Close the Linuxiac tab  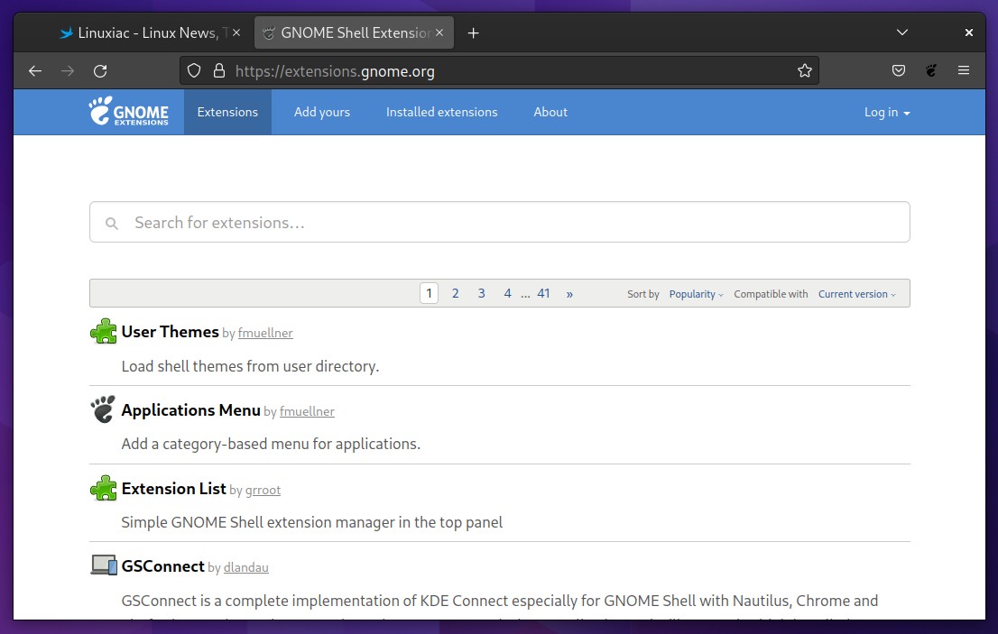[236, 32]
